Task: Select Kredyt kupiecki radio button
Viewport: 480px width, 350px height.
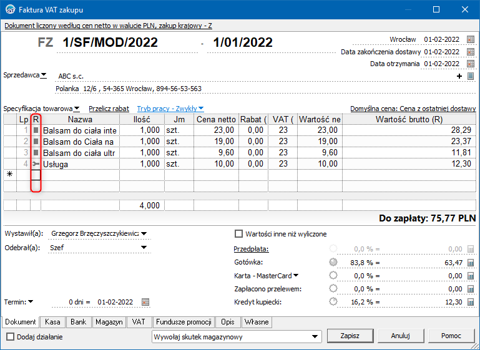Action: (x=333, y=302)
